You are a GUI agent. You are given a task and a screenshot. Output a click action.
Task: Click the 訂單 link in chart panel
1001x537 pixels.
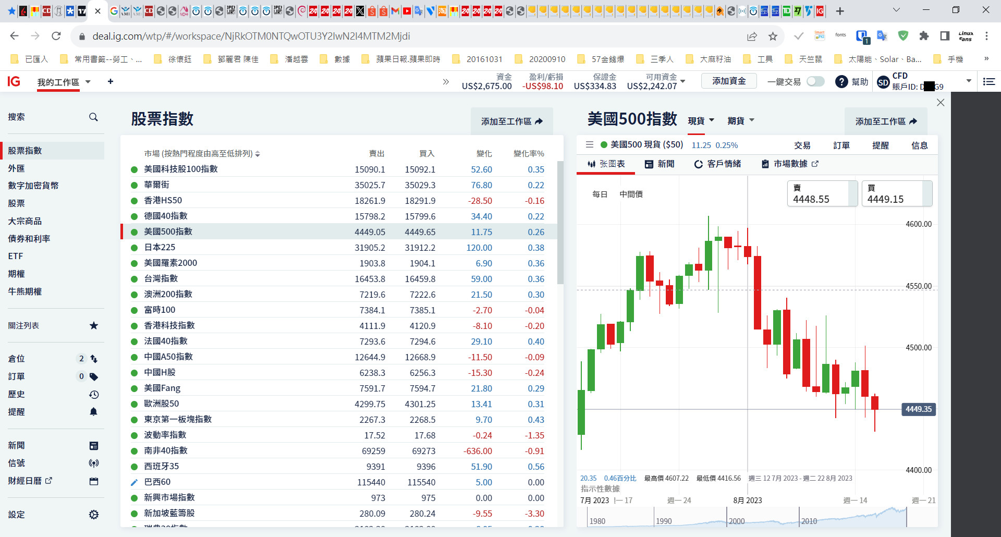(x=841, y=145)
